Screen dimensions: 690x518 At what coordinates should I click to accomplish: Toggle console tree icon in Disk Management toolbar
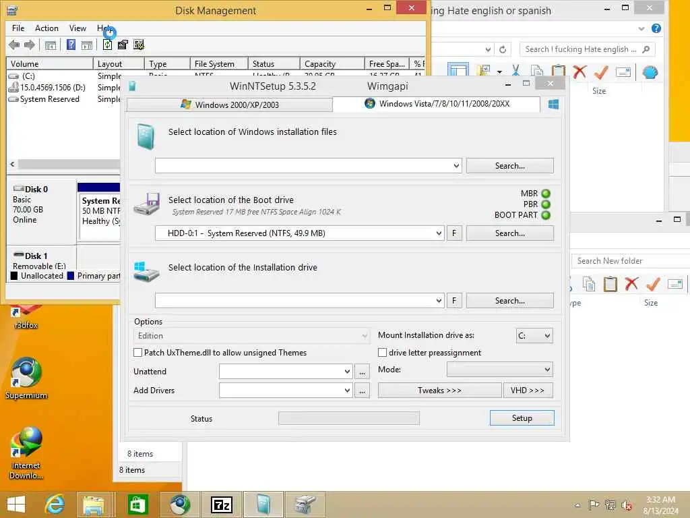click(x=51, y=45)
